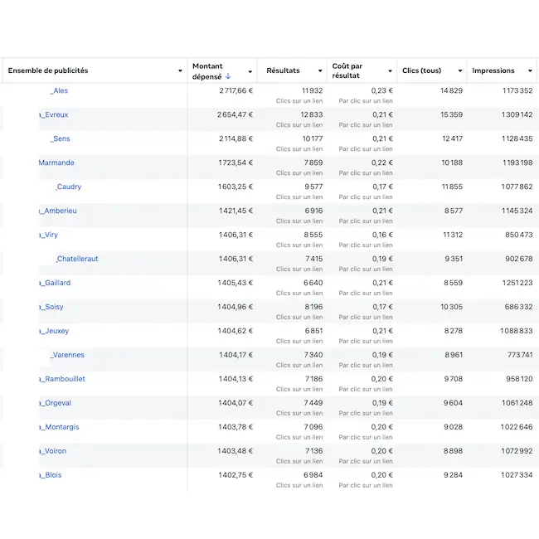
Task: Click the descending sort arrow in Montant dépensé
Action: [228, 76]
